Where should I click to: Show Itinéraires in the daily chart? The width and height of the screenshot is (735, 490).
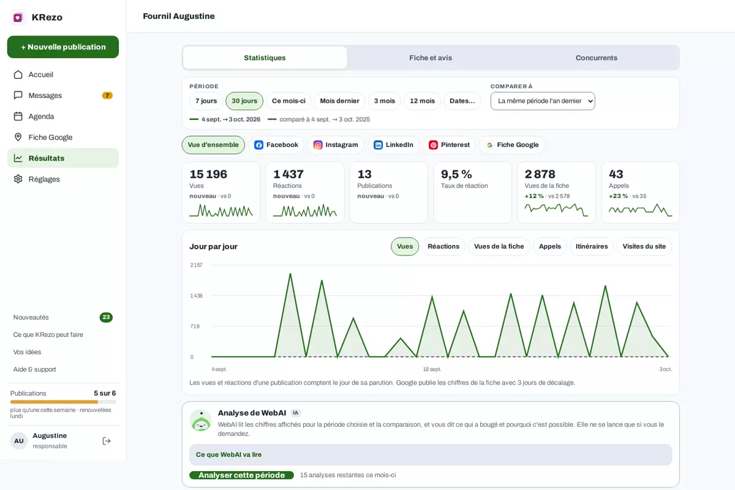(592, 246)
